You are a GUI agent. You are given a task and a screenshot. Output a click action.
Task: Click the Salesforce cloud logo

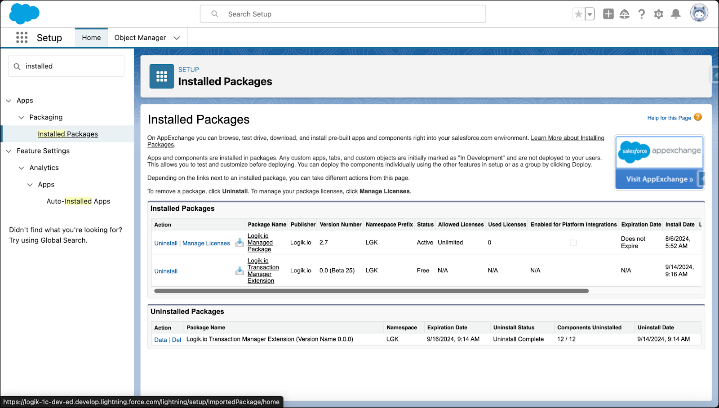tap(24, 13)
